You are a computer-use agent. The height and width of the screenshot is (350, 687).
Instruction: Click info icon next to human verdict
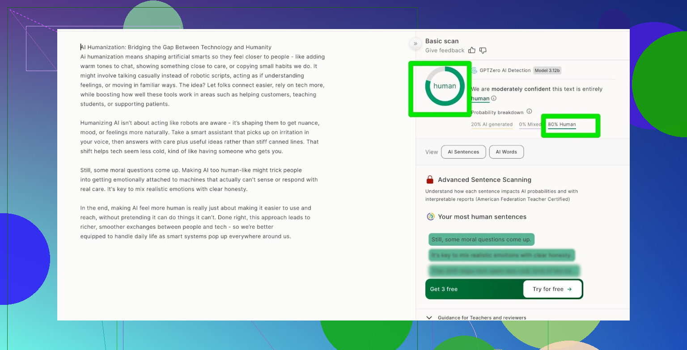pyautogui.click(x=494, y=98)
